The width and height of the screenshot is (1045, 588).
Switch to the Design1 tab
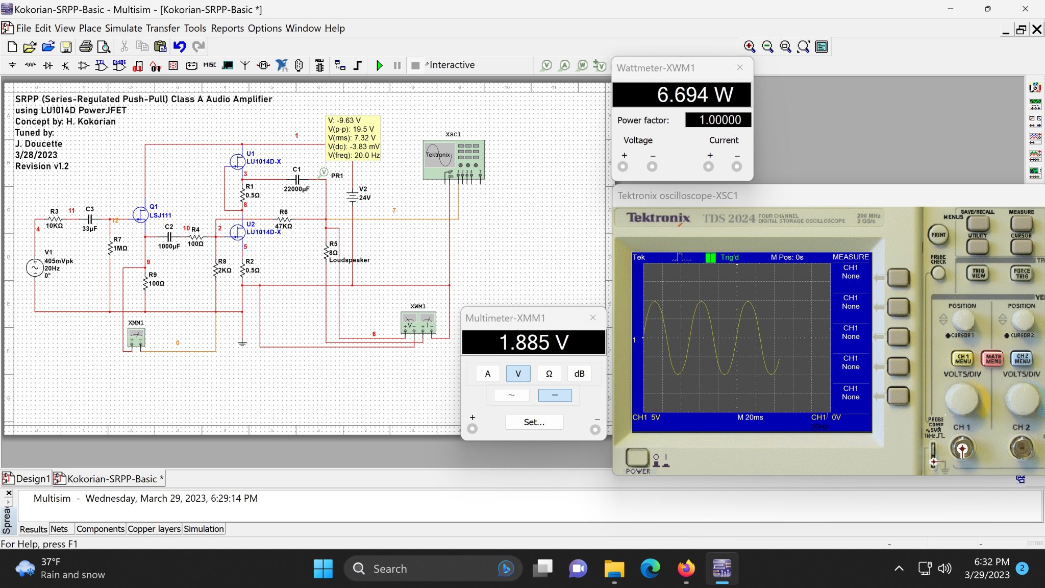click(x=27, y=479)
